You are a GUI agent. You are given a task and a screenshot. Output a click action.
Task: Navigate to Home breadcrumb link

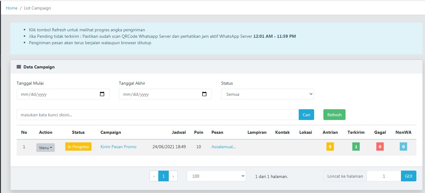click(12, 8)
